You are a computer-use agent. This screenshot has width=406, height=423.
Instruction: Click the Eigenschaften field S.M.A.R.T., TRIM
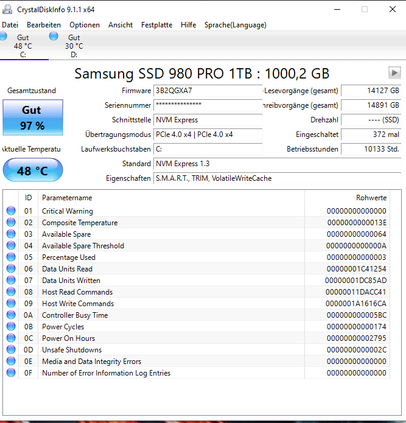pyautogui.click(x=278, y=178)
